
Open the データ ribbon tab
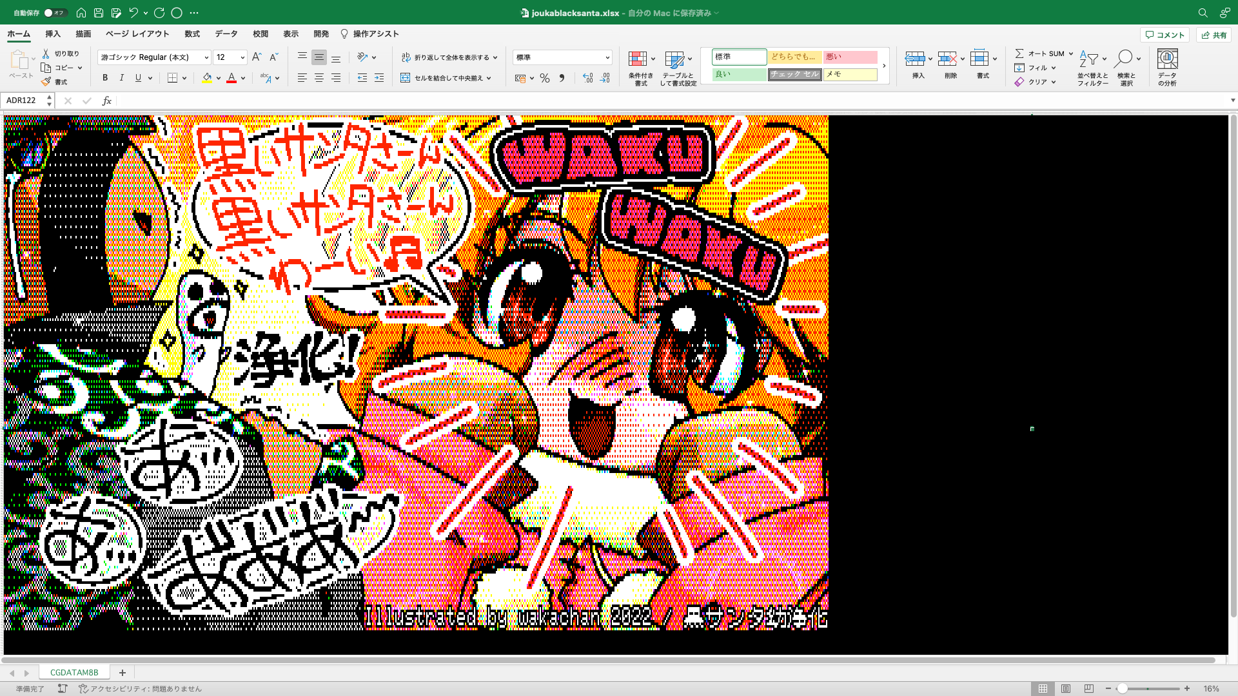click(226, 34)
